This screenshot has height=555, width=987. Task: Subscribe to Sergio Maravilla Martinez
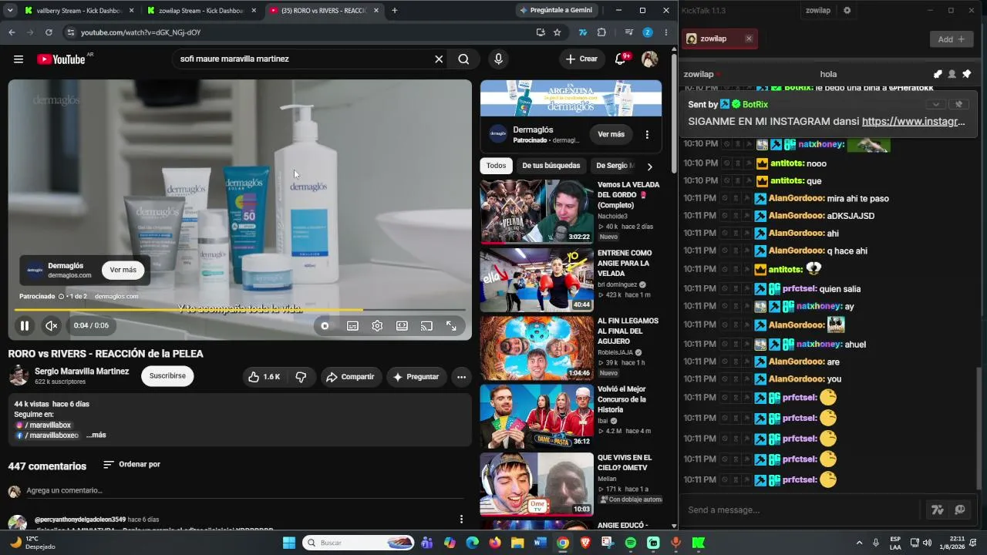(167, 376)
